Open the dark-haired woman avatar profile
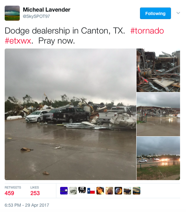This screenshot has width=186, height=212. (x=100, y=191)
